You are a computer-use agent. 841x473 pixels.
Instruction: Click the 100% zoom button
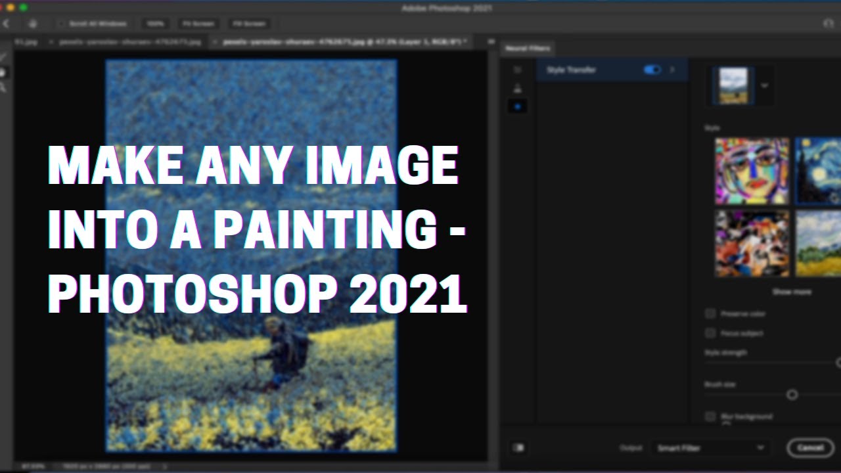pyautogui.click(x=155, y=24)
